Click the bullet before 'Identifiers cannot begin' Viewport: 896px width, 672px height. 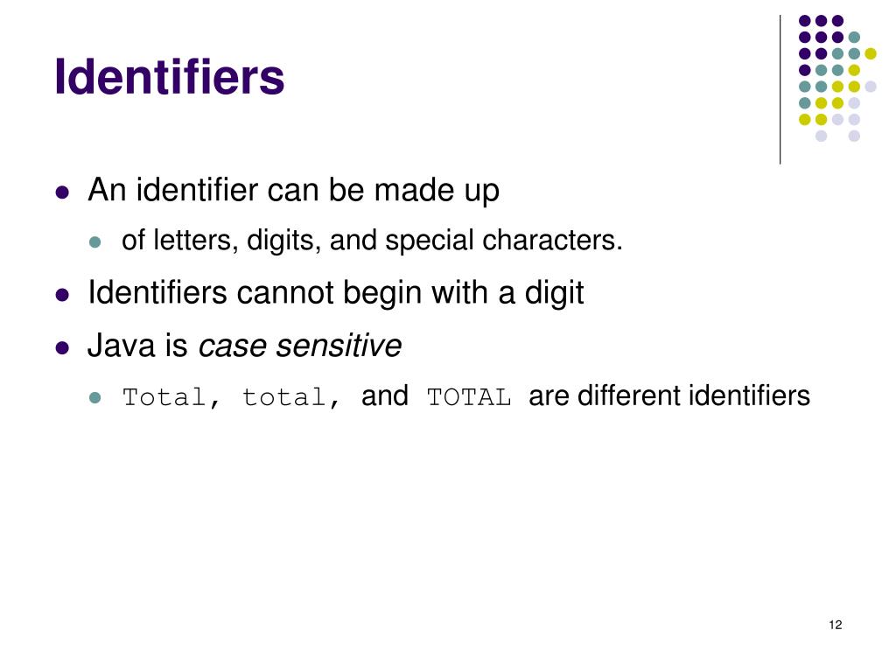point(62,295)
